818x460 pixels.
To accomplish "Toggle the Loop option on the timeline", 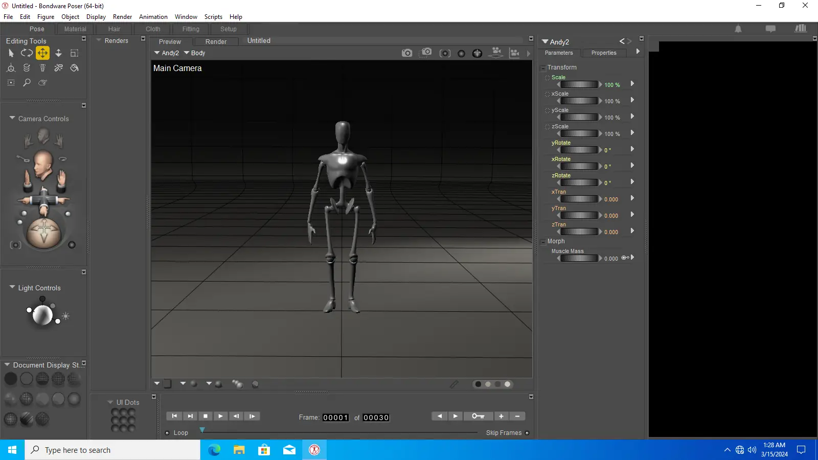I will [167, 433].
